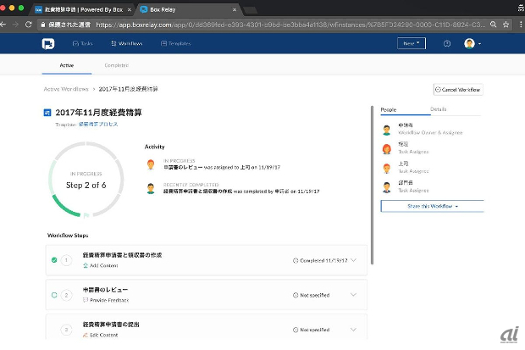Open the user profile avatar menu
Viewport: 525px width, 350px height.
470,43
